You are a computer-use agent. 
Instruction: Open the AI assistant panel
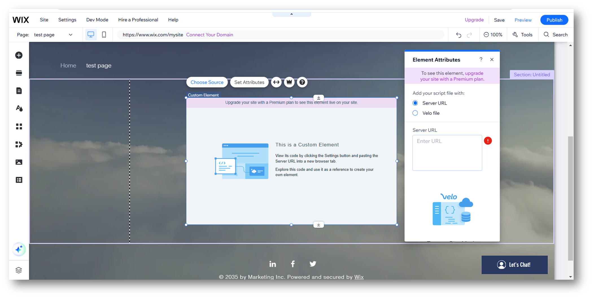click(x=19, y=250)
